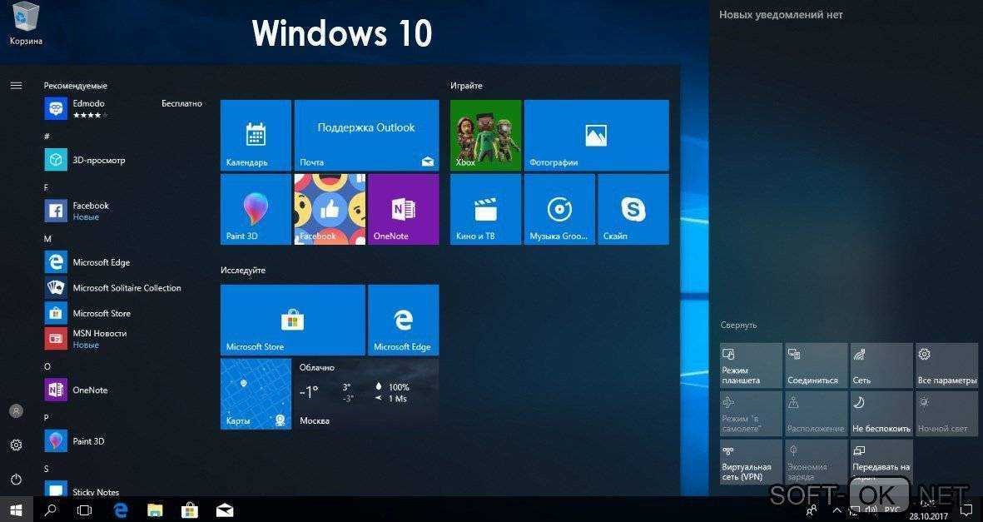Open the People icon in the taskbar
983x522 pixels.
(x=812, y=510)
